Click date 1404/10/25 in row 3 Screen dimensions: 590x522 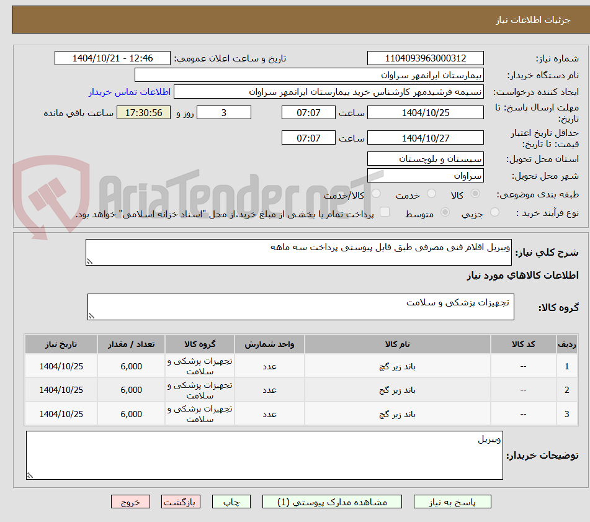pos(61,414)
